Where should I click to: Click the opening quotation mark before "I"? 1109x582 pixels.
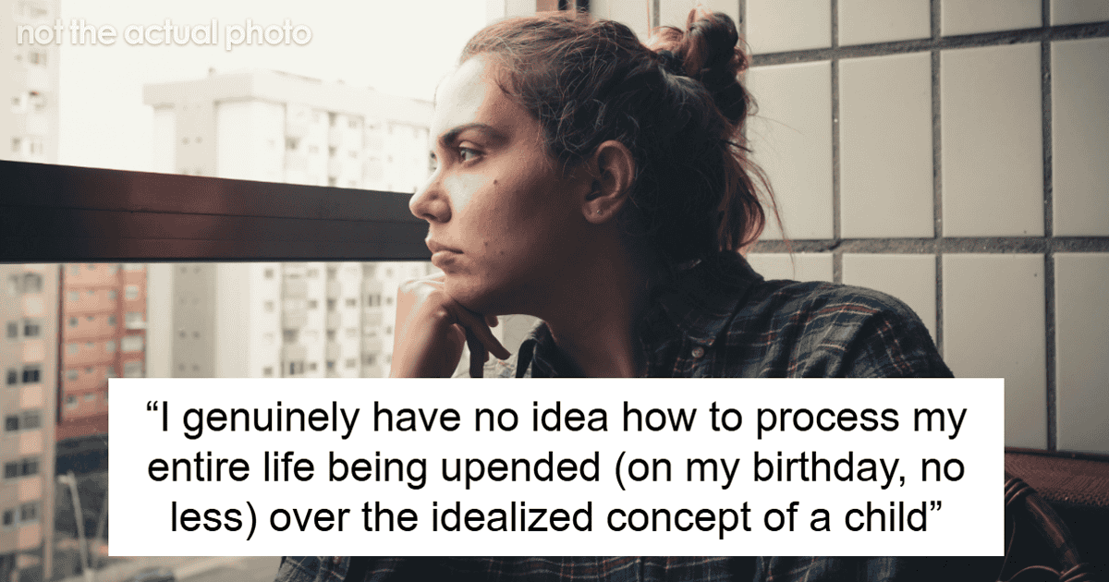160,413
